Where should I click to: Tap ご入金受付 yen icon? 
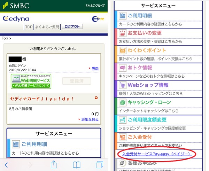[x=123, y=137]
